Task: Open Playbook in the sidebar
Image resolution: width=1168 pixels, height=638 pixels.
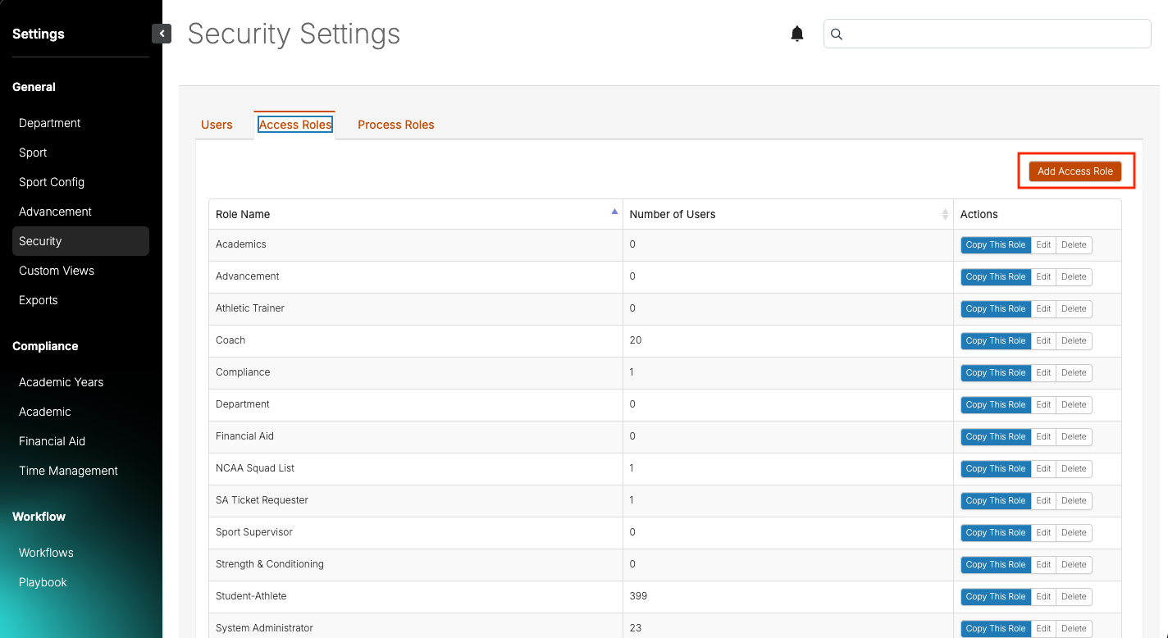Action: coord(43,582)
